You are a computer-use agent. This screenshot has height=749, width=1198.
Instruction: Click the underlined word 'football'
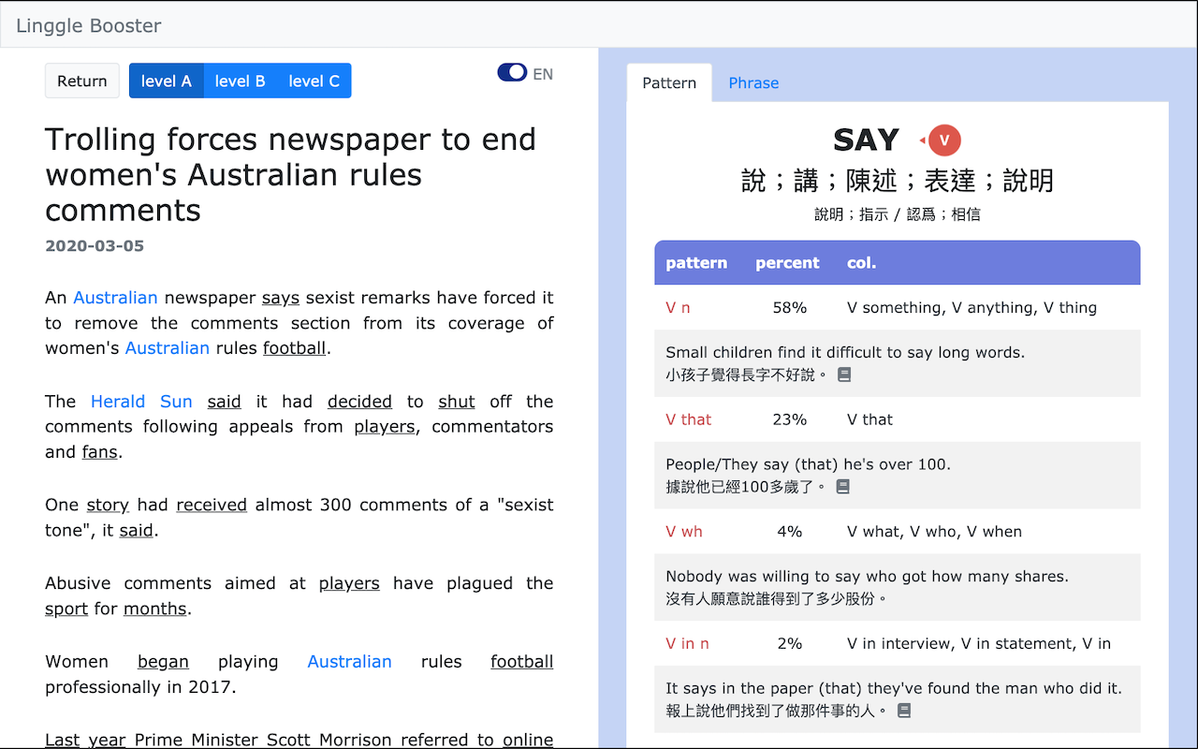pyautogui.click(x=294, y=347)
